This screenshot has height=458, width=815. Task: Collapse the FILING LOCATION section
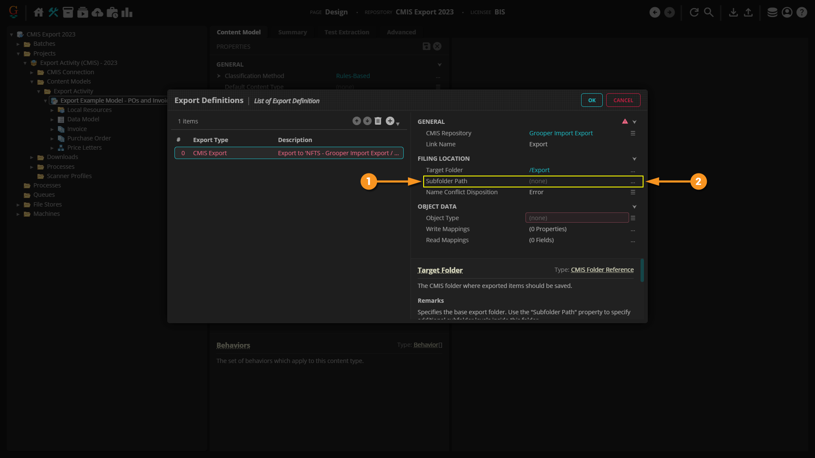point(635,159)
